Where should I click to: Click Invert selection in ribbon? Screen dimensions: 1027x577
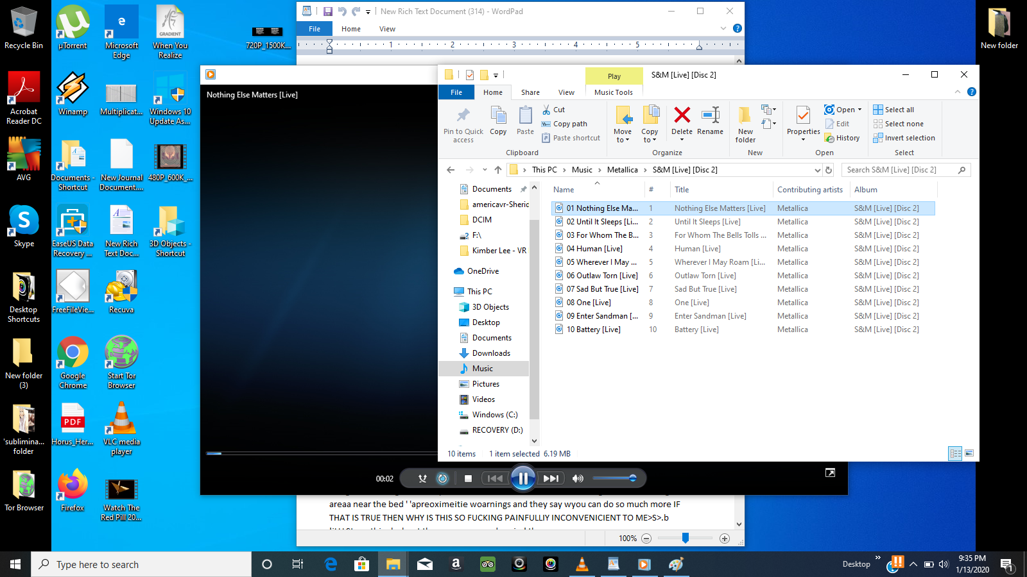pyautogui.click(x=904, y=138)
